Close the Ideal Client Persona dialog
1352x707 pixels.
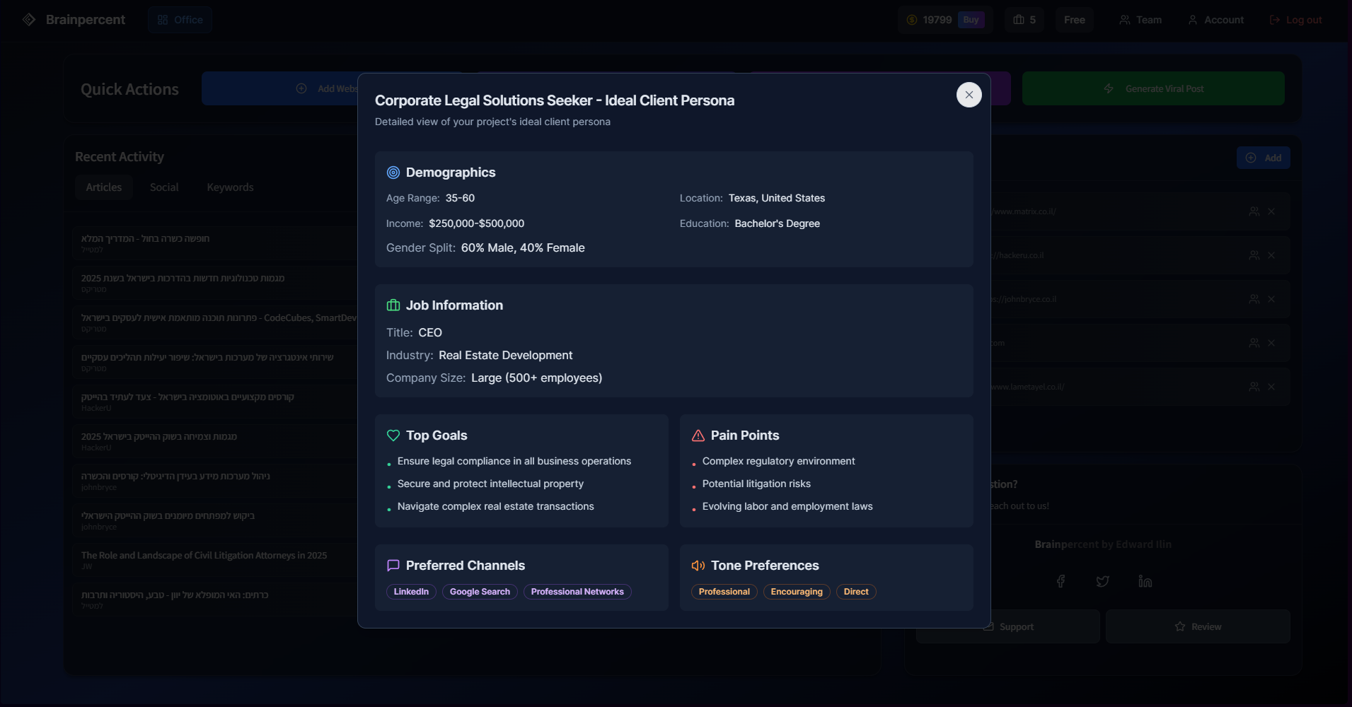tap(969, 95)
